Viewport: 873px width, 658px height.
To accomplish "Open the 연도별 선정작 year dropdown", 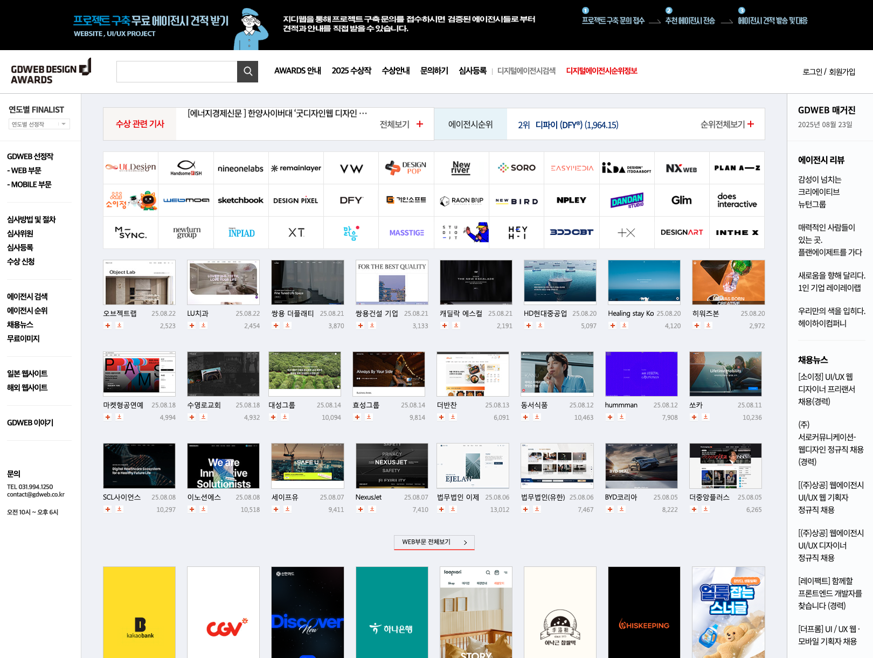I will pyautogui.click(x=39, y=123).
